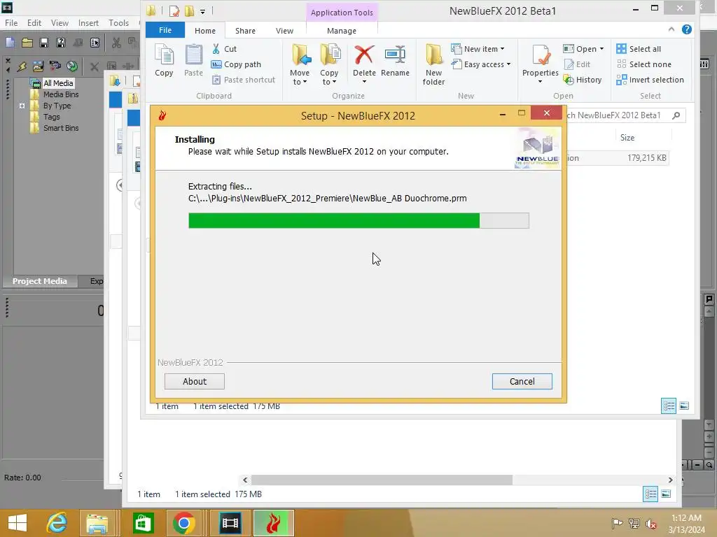Image resolution: width=717 pixels, height=537 pixels.
Task: Click Edit in the Open group
Action: pyautogui.click(x=577, y=64)
